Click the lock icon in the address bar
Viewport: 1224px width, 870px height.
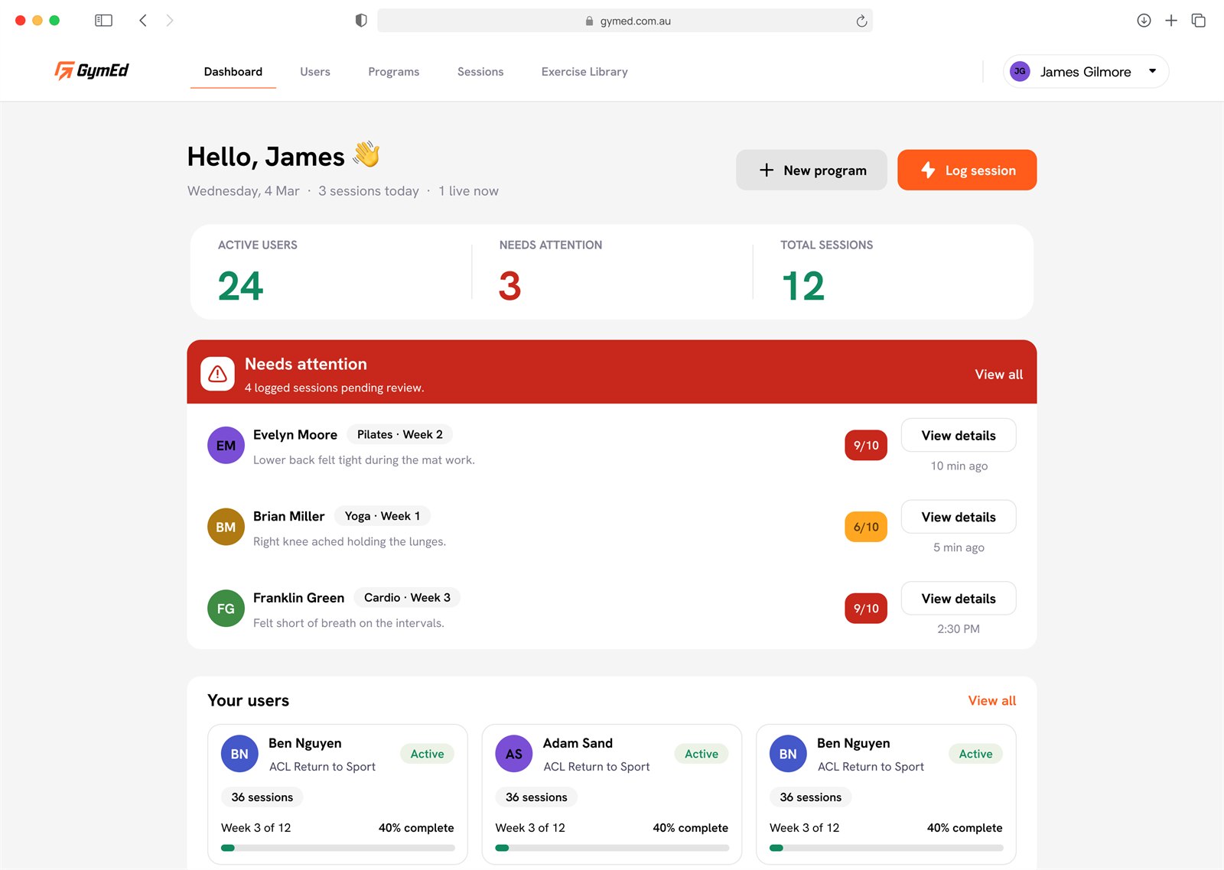[x=589, y=21]
